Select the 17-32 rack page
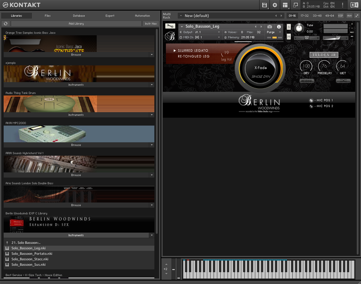This screenshot has height=284, width=361. click(x=304, y=16)
